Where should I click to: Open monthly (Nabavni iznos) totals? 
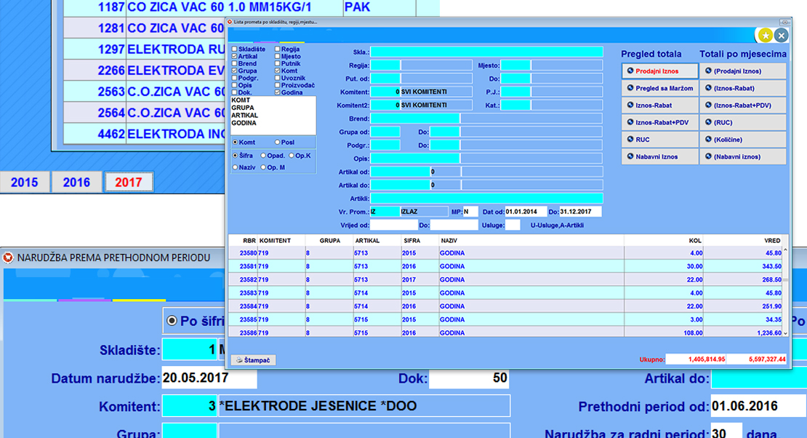pos(743,157)
